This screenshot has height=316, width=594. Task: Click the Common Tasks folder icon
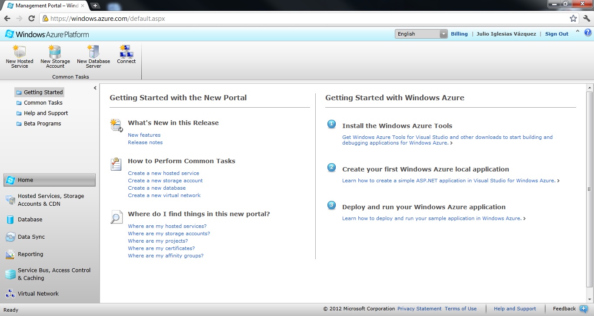click(x=19, y=103)
